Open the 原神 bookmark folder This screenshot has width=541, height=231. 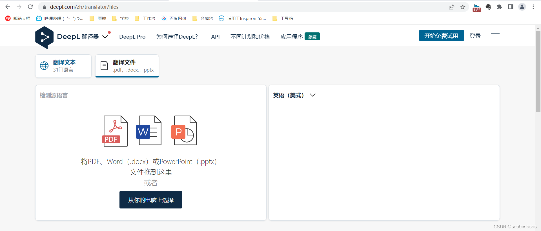(98, 18)
